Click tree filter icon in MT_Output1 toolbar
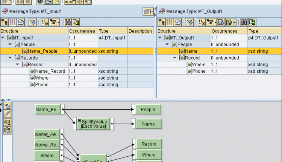Screen dimensions: 282x162 click(210, 22)
